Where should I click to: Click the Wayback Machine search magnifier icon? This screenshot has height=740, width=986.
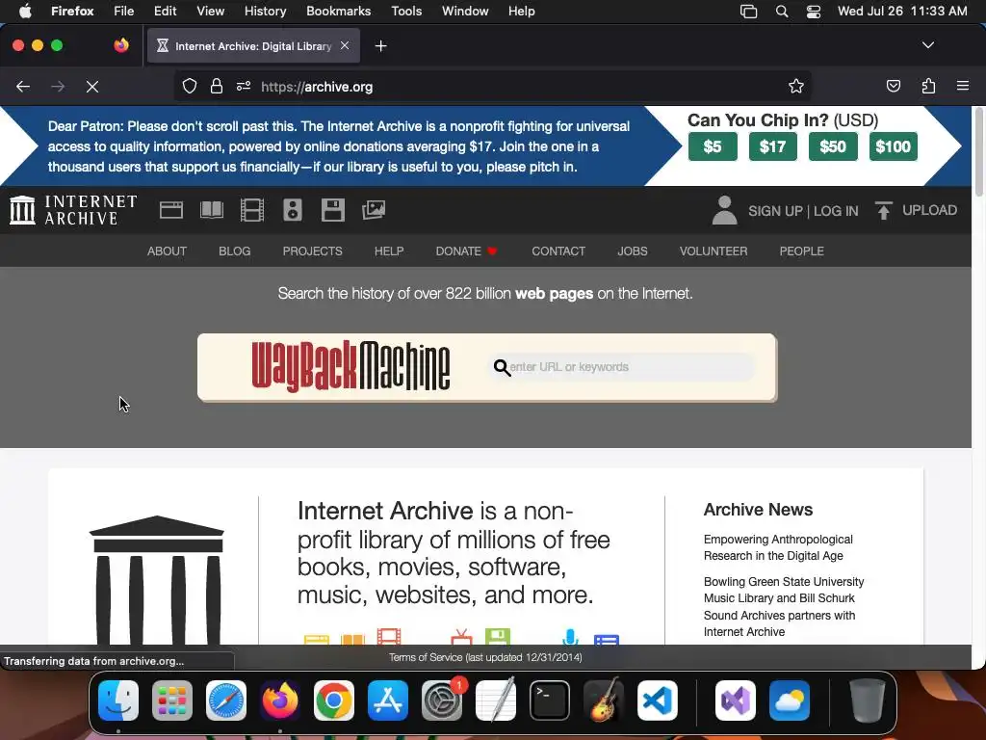click(x=501, y=367)
